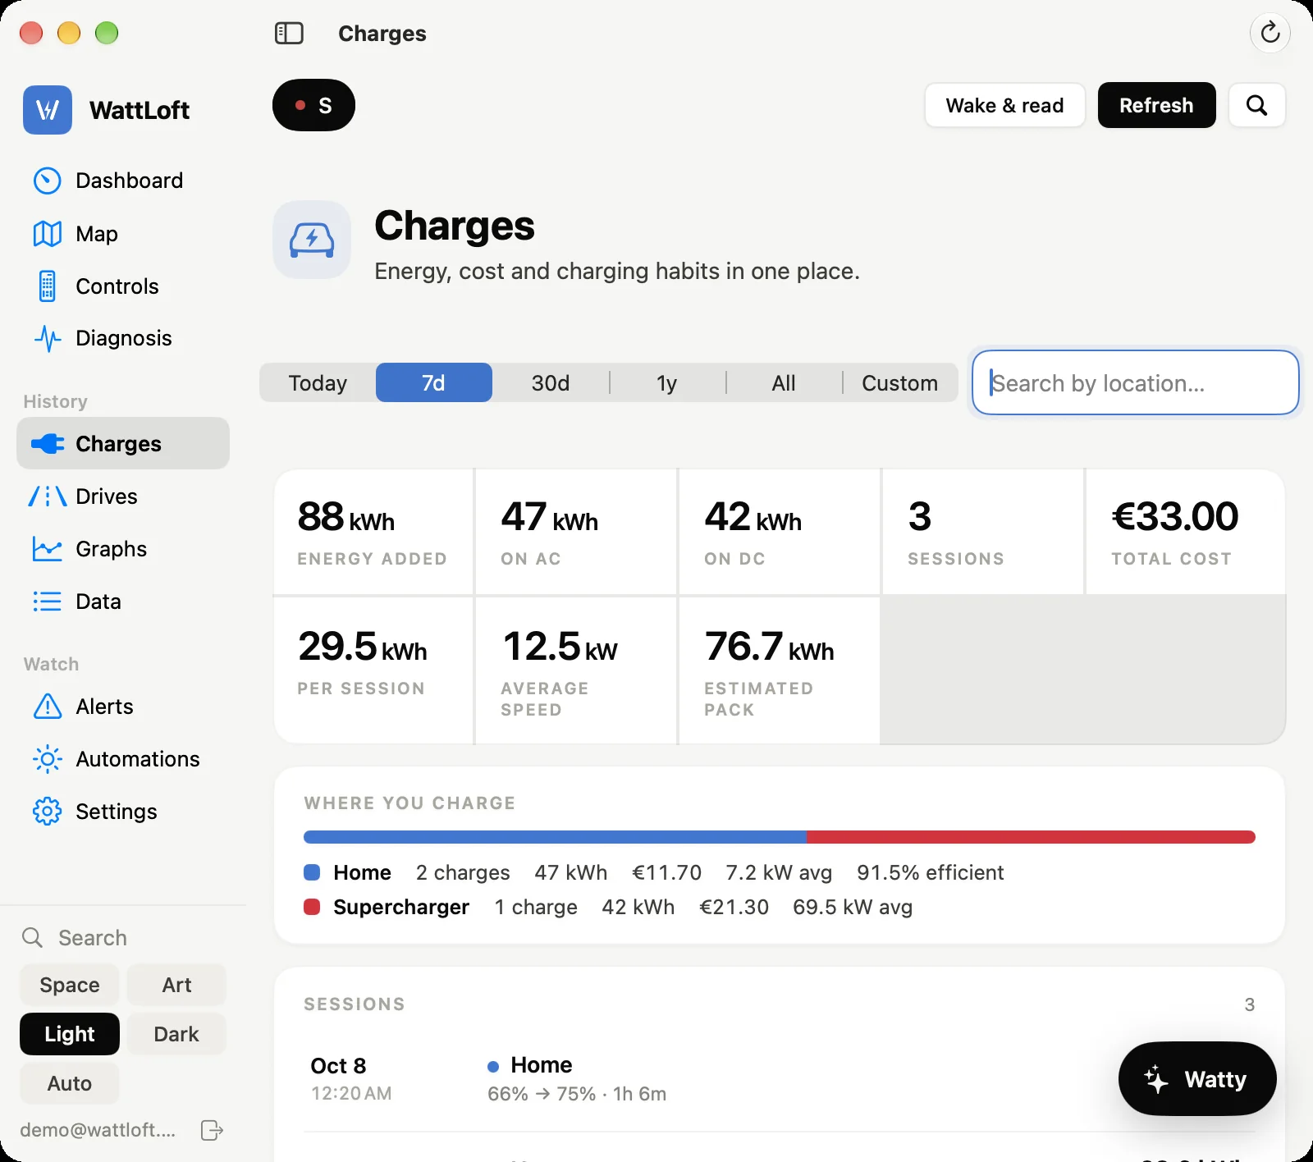Click the sidebar Search field
1313x1162 pixels.
123,937
